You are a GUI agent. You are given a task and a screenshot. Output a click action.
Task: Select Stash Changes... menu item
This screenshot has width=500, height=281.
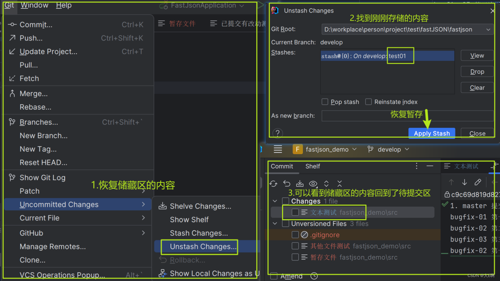pos(199,233)
